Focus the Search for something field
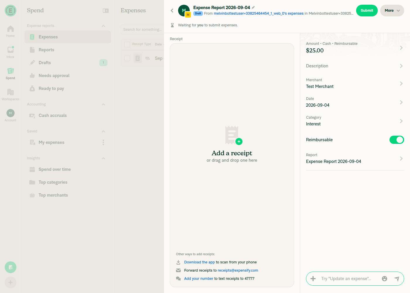 143,30
